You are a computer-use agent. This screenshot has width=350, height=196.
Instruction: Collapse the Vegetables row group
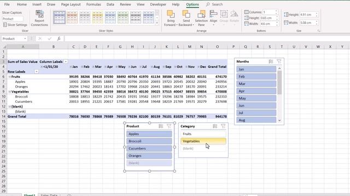[x=10, y=91]
